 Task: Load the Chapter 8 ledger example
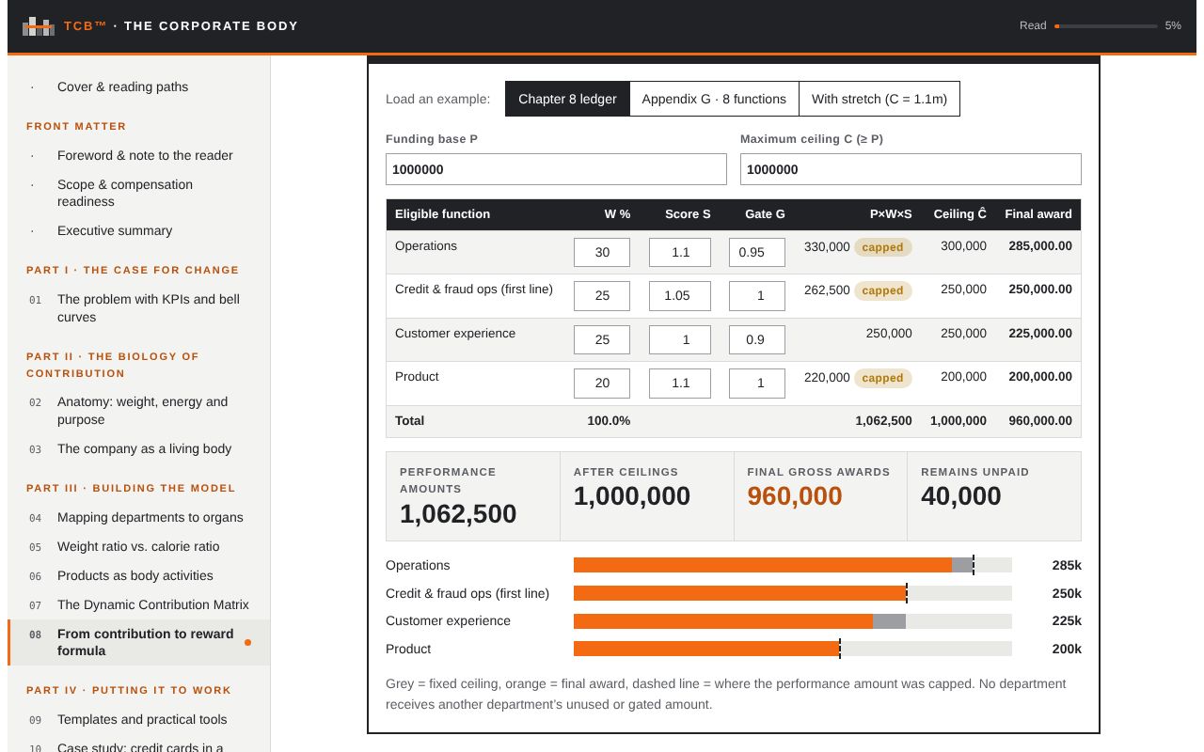[567, 99]
